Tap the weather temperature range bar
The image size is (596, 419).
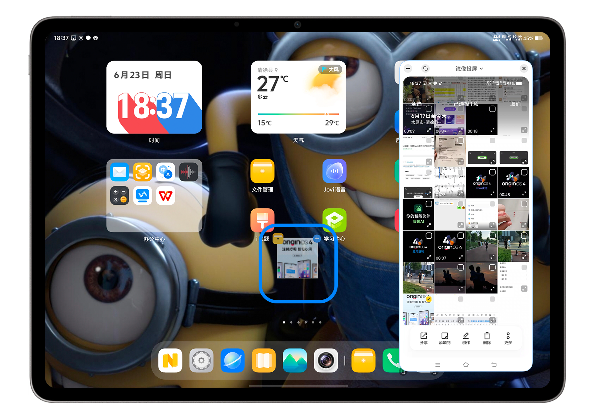click(298, 114)
